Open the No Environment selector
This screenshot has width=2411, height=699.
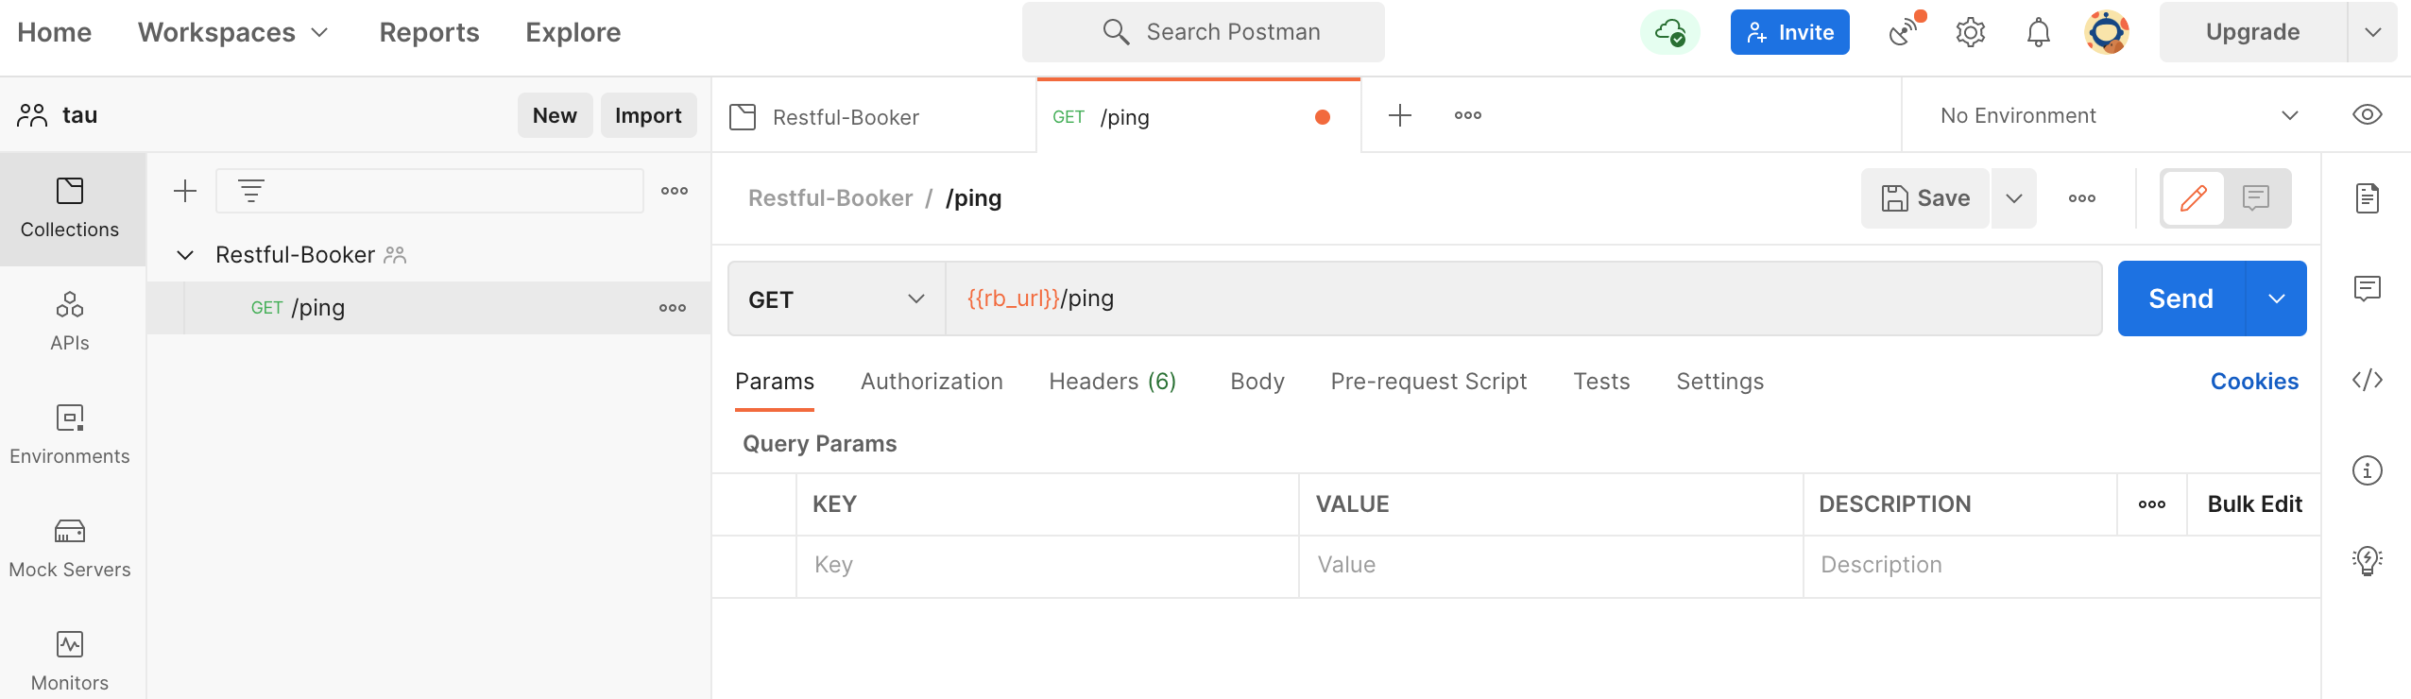click(2120, 115)
